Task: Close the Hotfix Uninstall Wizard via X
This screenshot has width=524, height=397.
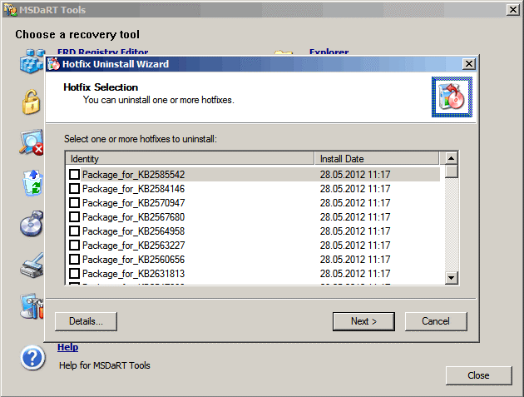Action: coord(469,64)
